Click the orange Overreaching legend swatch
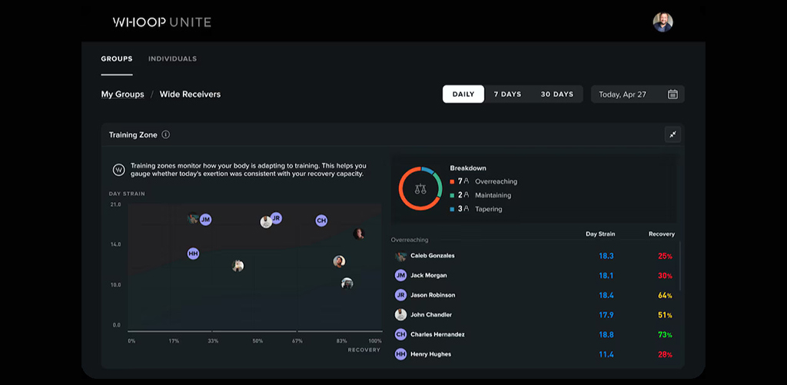The image size is (787, 385). (x=453, y=182)
